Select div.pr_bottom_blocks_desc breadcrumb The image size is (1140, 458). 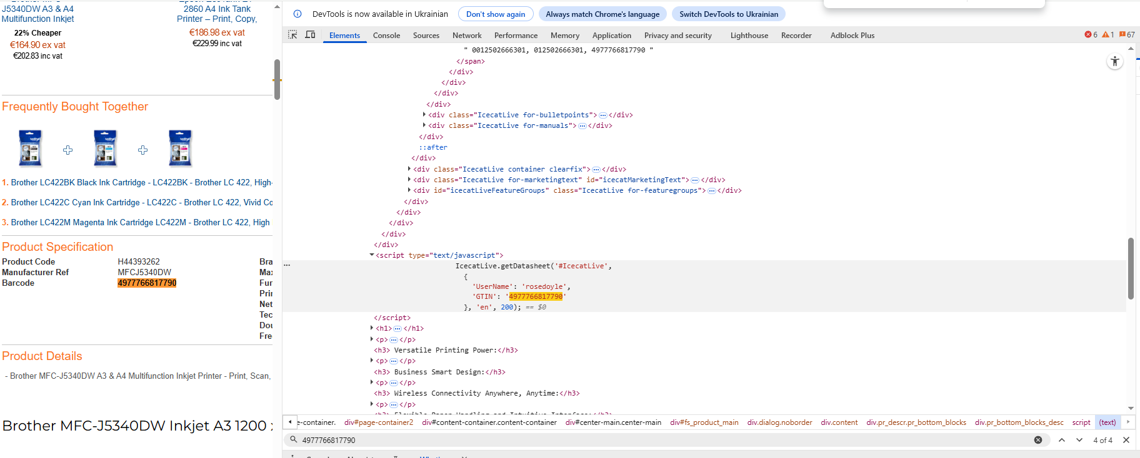tap(1019, 422)
